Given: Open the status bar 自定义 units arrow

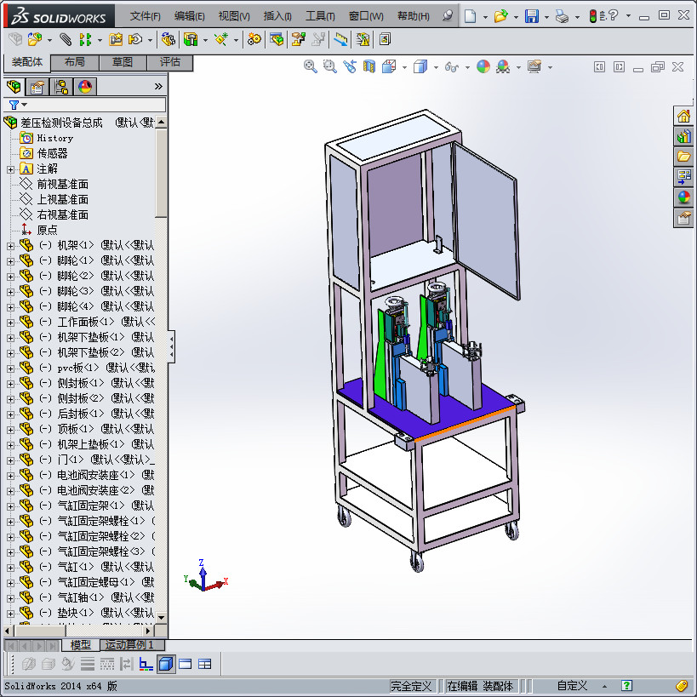Looking at the screenshot, I should pos(604,686).
